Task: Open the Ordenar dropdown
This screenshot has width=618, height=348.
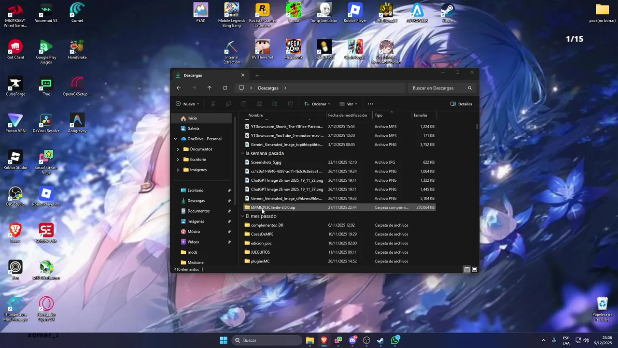Action: click(317, 104)
